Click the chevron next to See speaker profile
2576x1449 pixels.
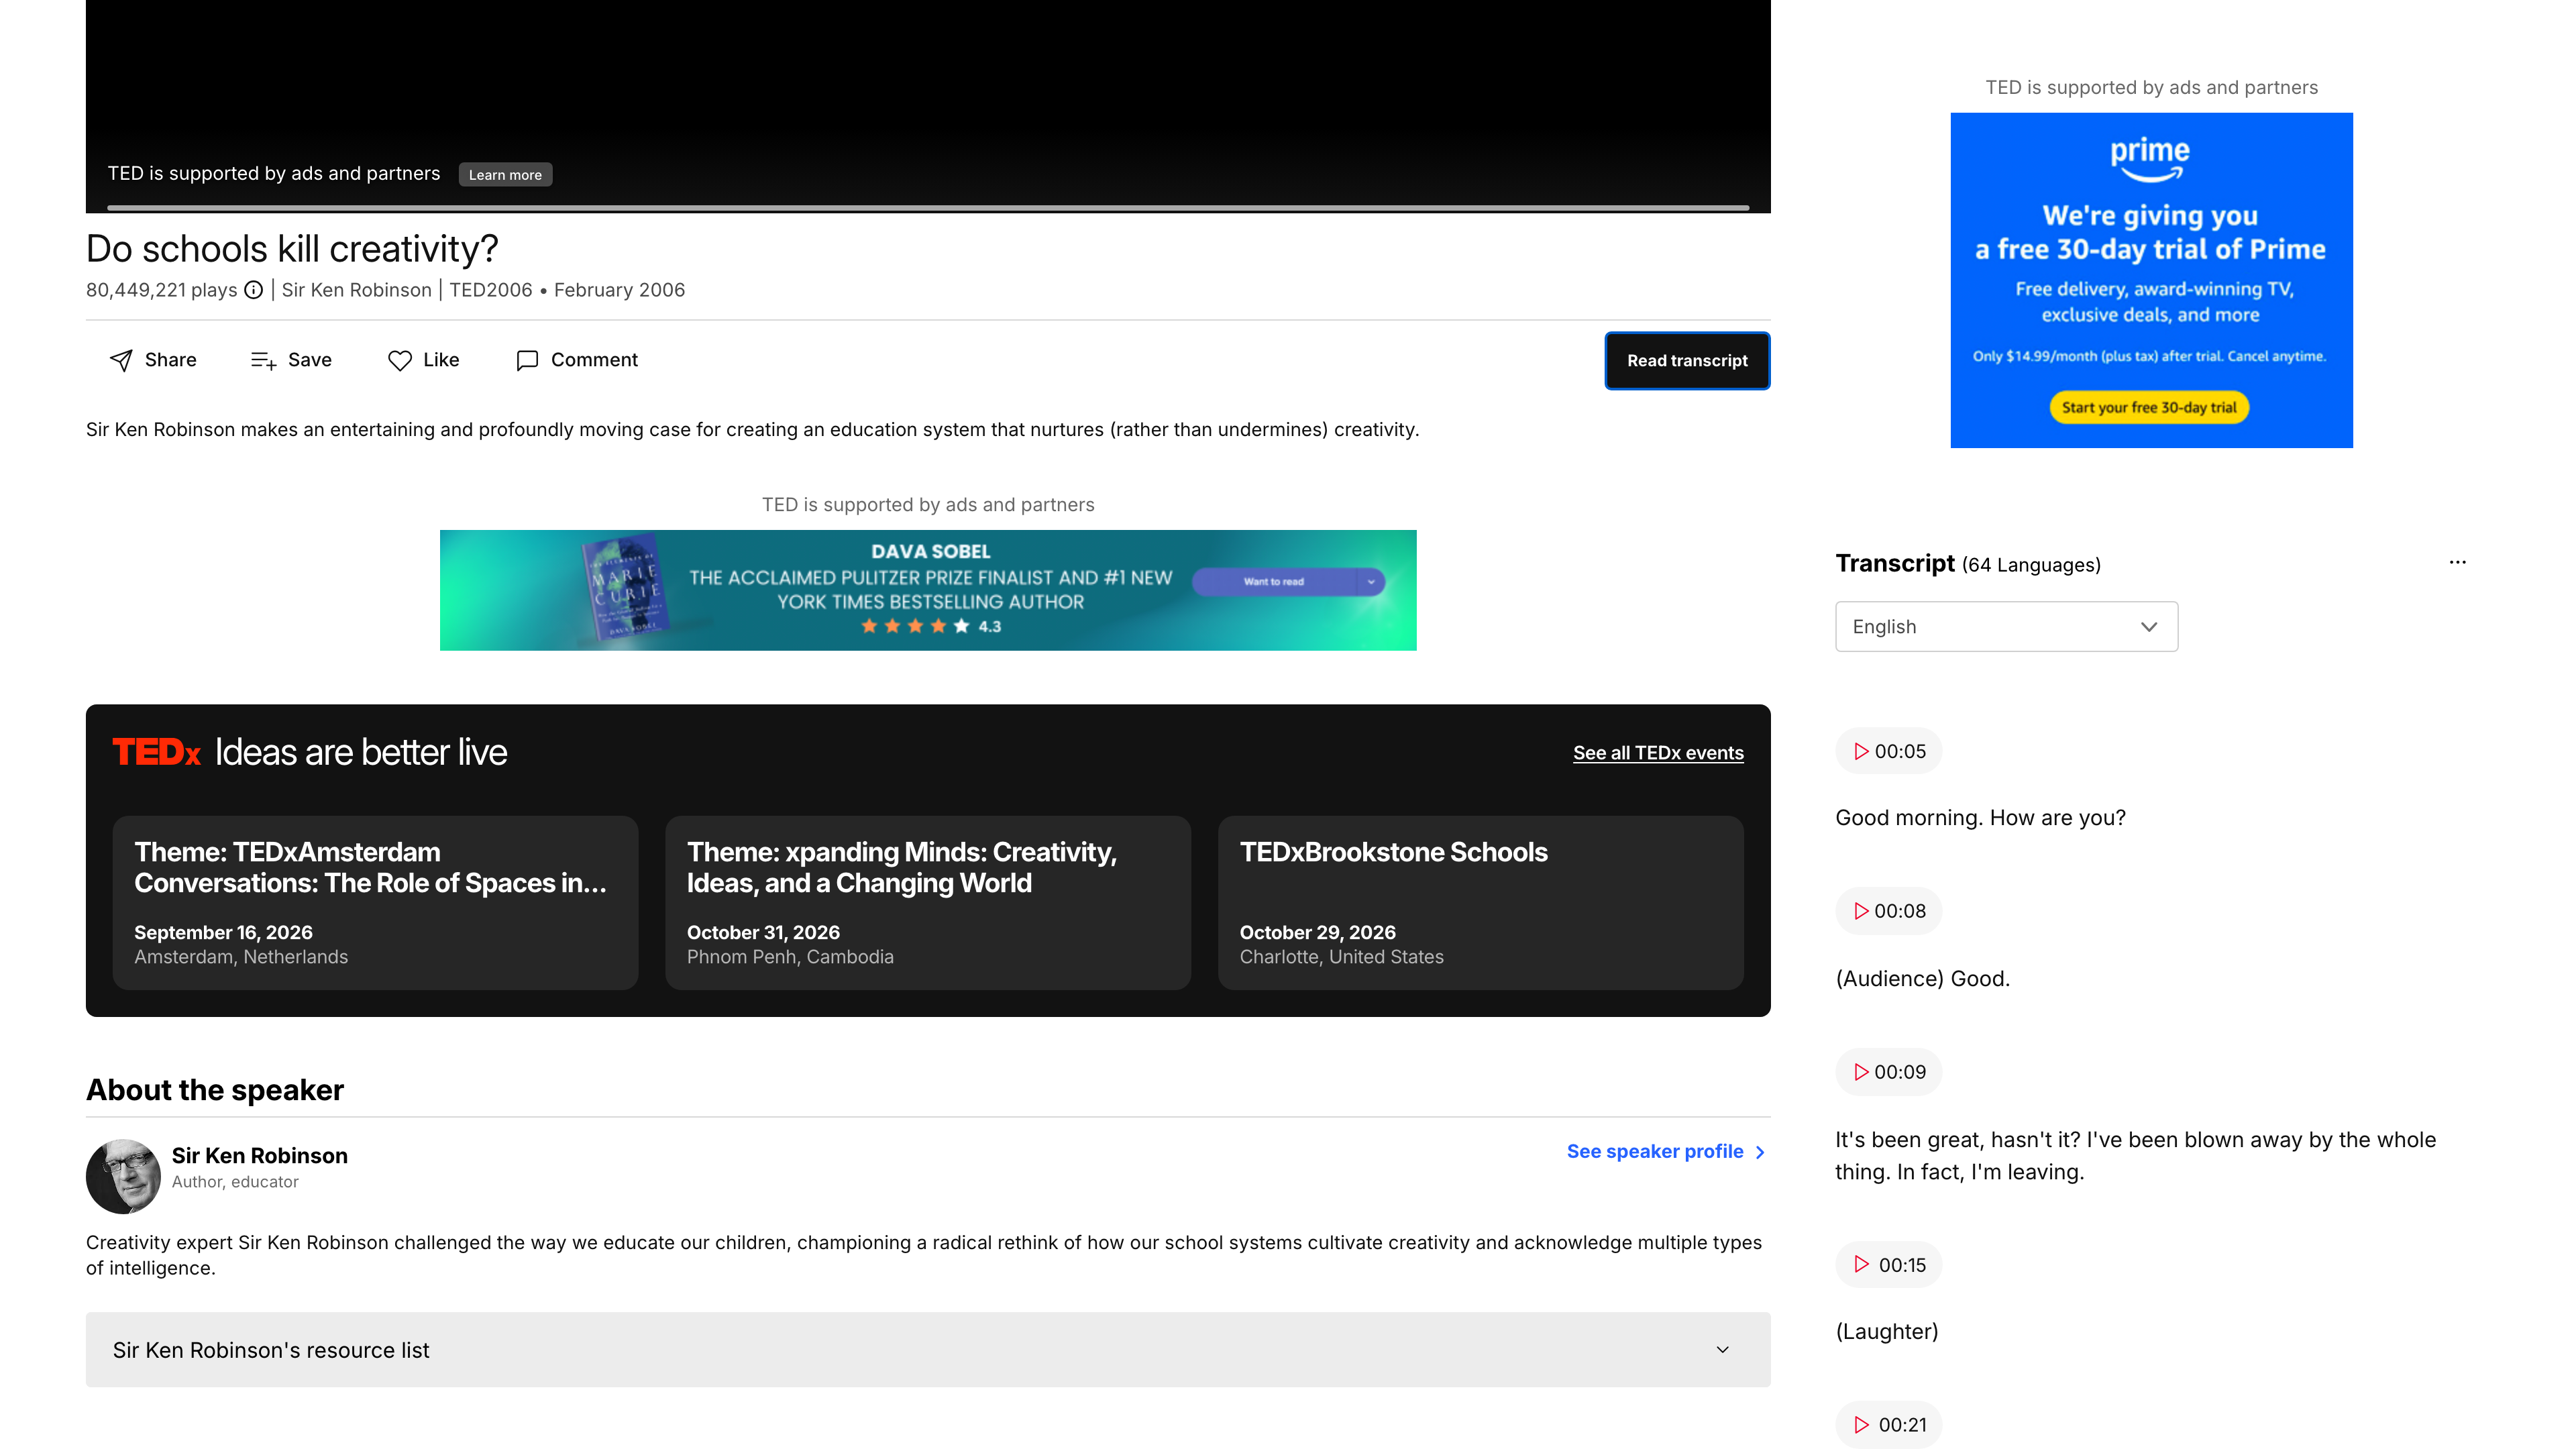tap(1760, 1152)
